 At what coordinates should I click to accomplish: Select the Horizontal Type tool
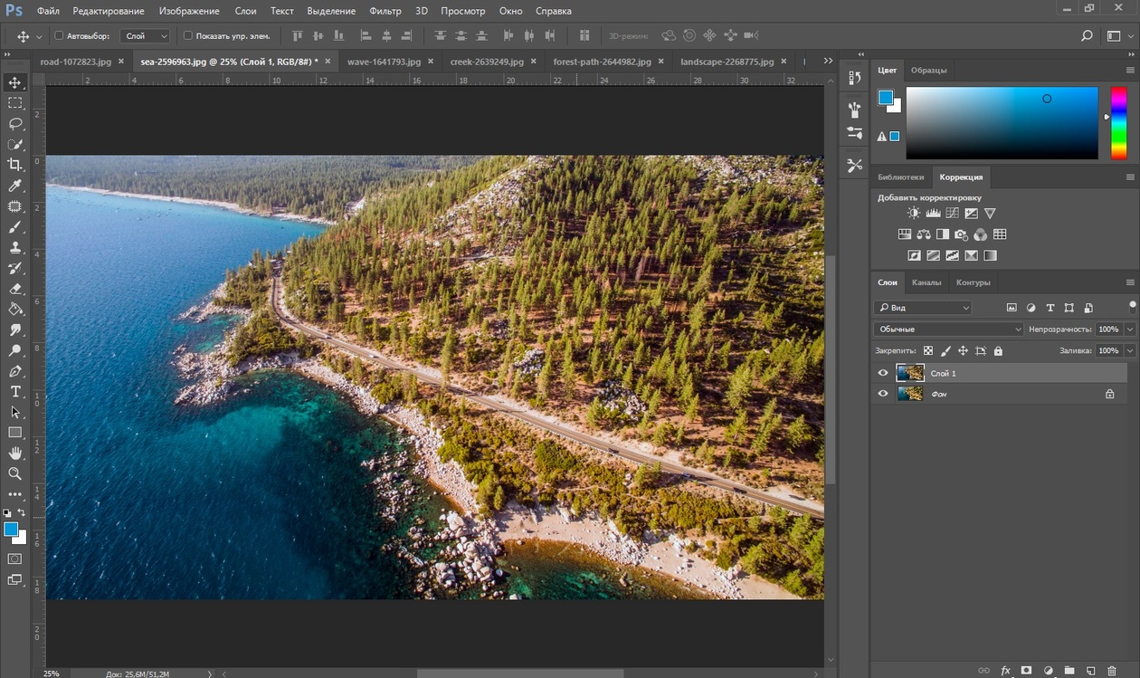point(15,391)
